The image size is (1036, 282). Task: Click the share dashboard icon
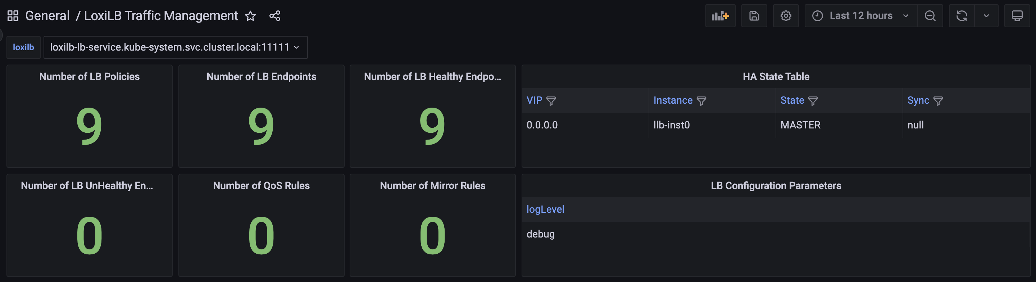click(x=275, y=16)
